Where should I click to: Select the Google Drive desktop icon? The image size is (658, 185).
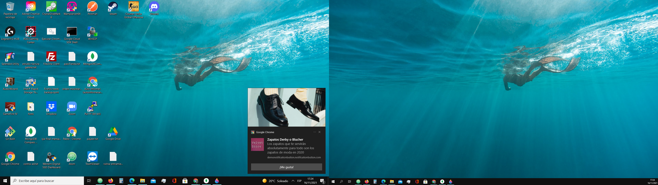113,133
